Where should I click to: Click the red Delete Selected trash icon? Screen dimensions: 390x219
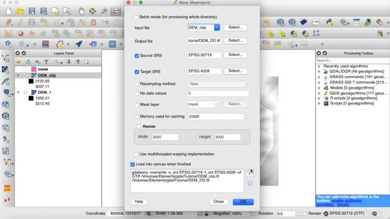(x=93, y=23)
